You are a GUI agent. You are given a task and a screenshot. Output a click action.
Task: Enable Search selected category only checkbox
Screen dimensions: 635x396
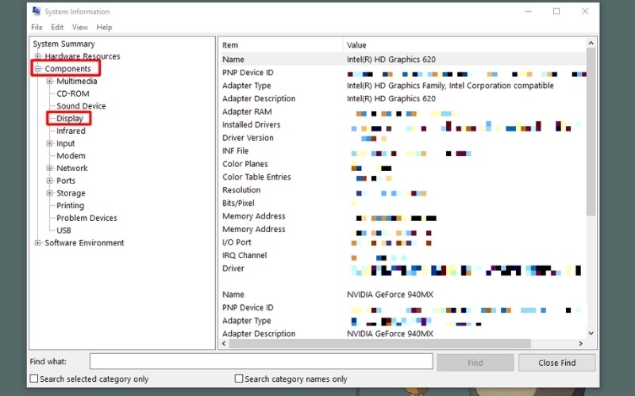point(34,379)
